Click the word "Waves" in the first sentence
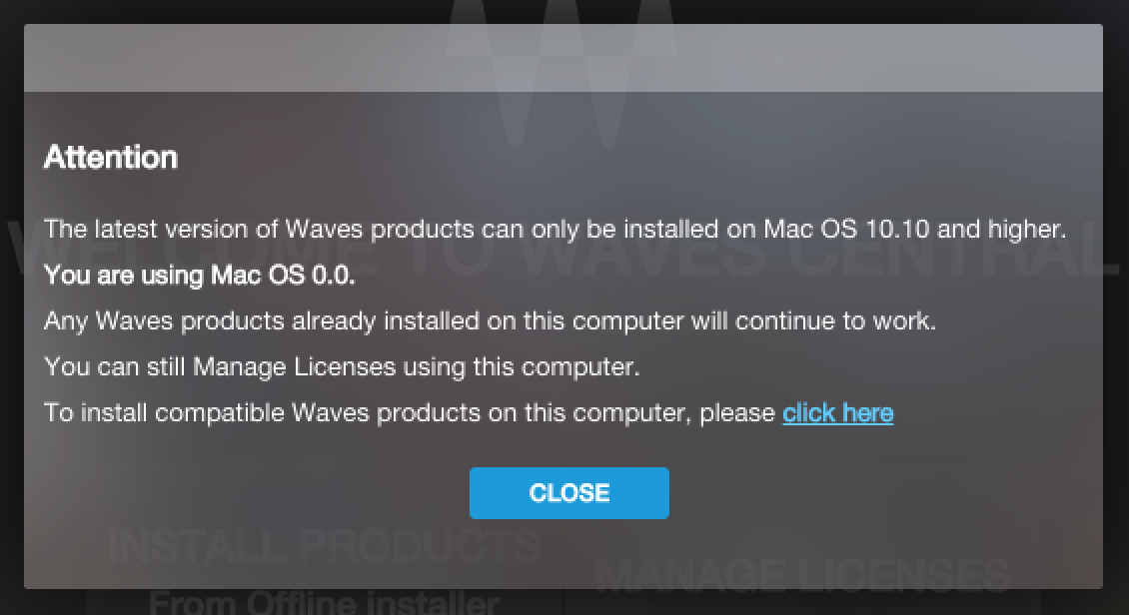Viewport: 1129px width, 615px height. tap(324, 229)
